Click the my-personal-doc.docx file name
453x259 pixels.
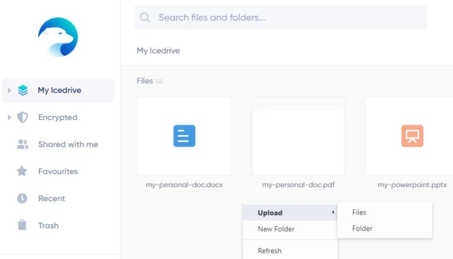[184, 185]
